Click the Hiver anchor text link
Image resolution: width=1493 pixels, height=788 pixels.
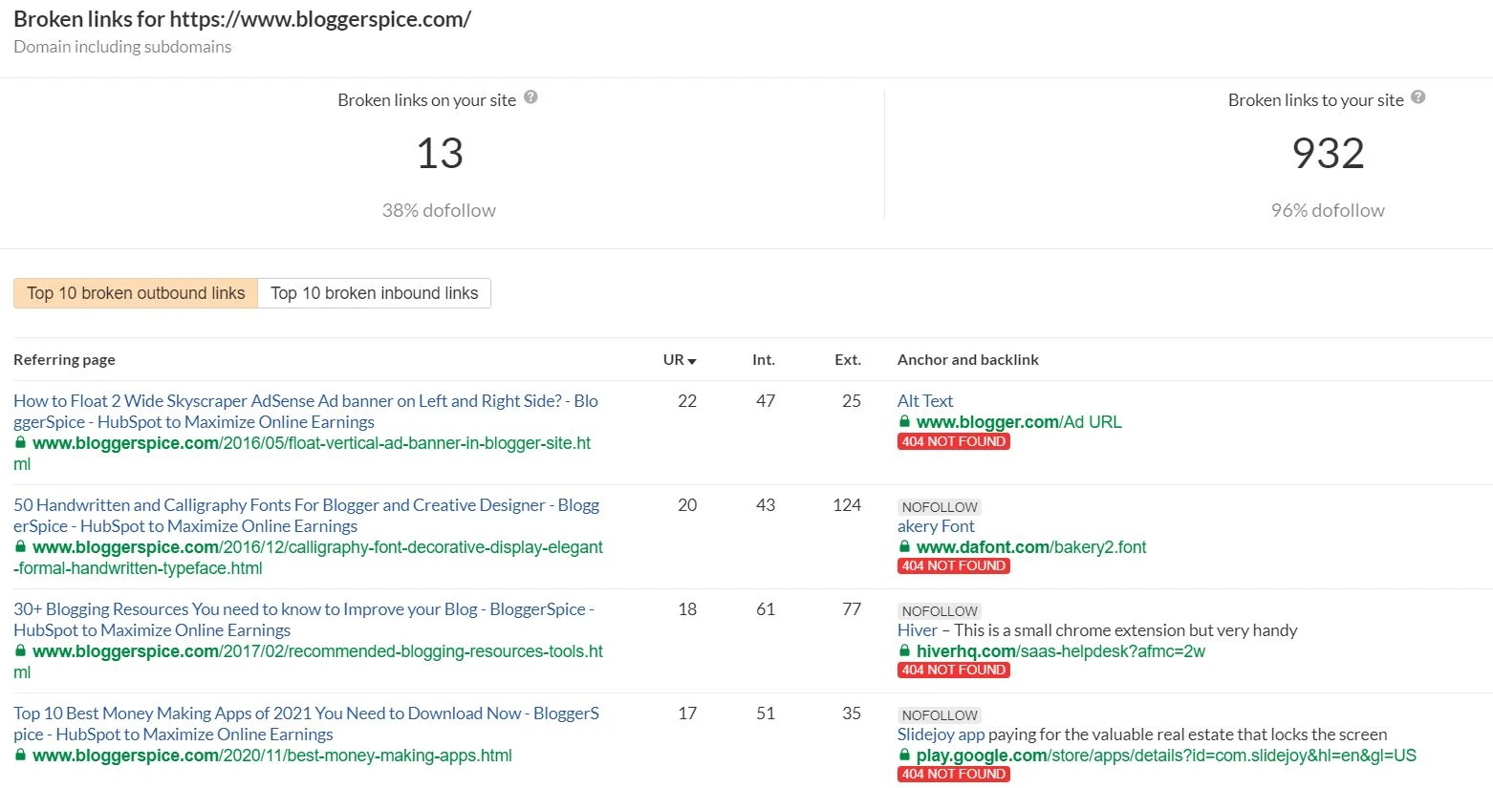(x=917, y=630)
